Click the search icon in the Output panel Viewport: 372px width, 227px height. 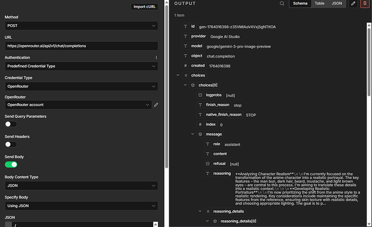[x=281, y=4]
